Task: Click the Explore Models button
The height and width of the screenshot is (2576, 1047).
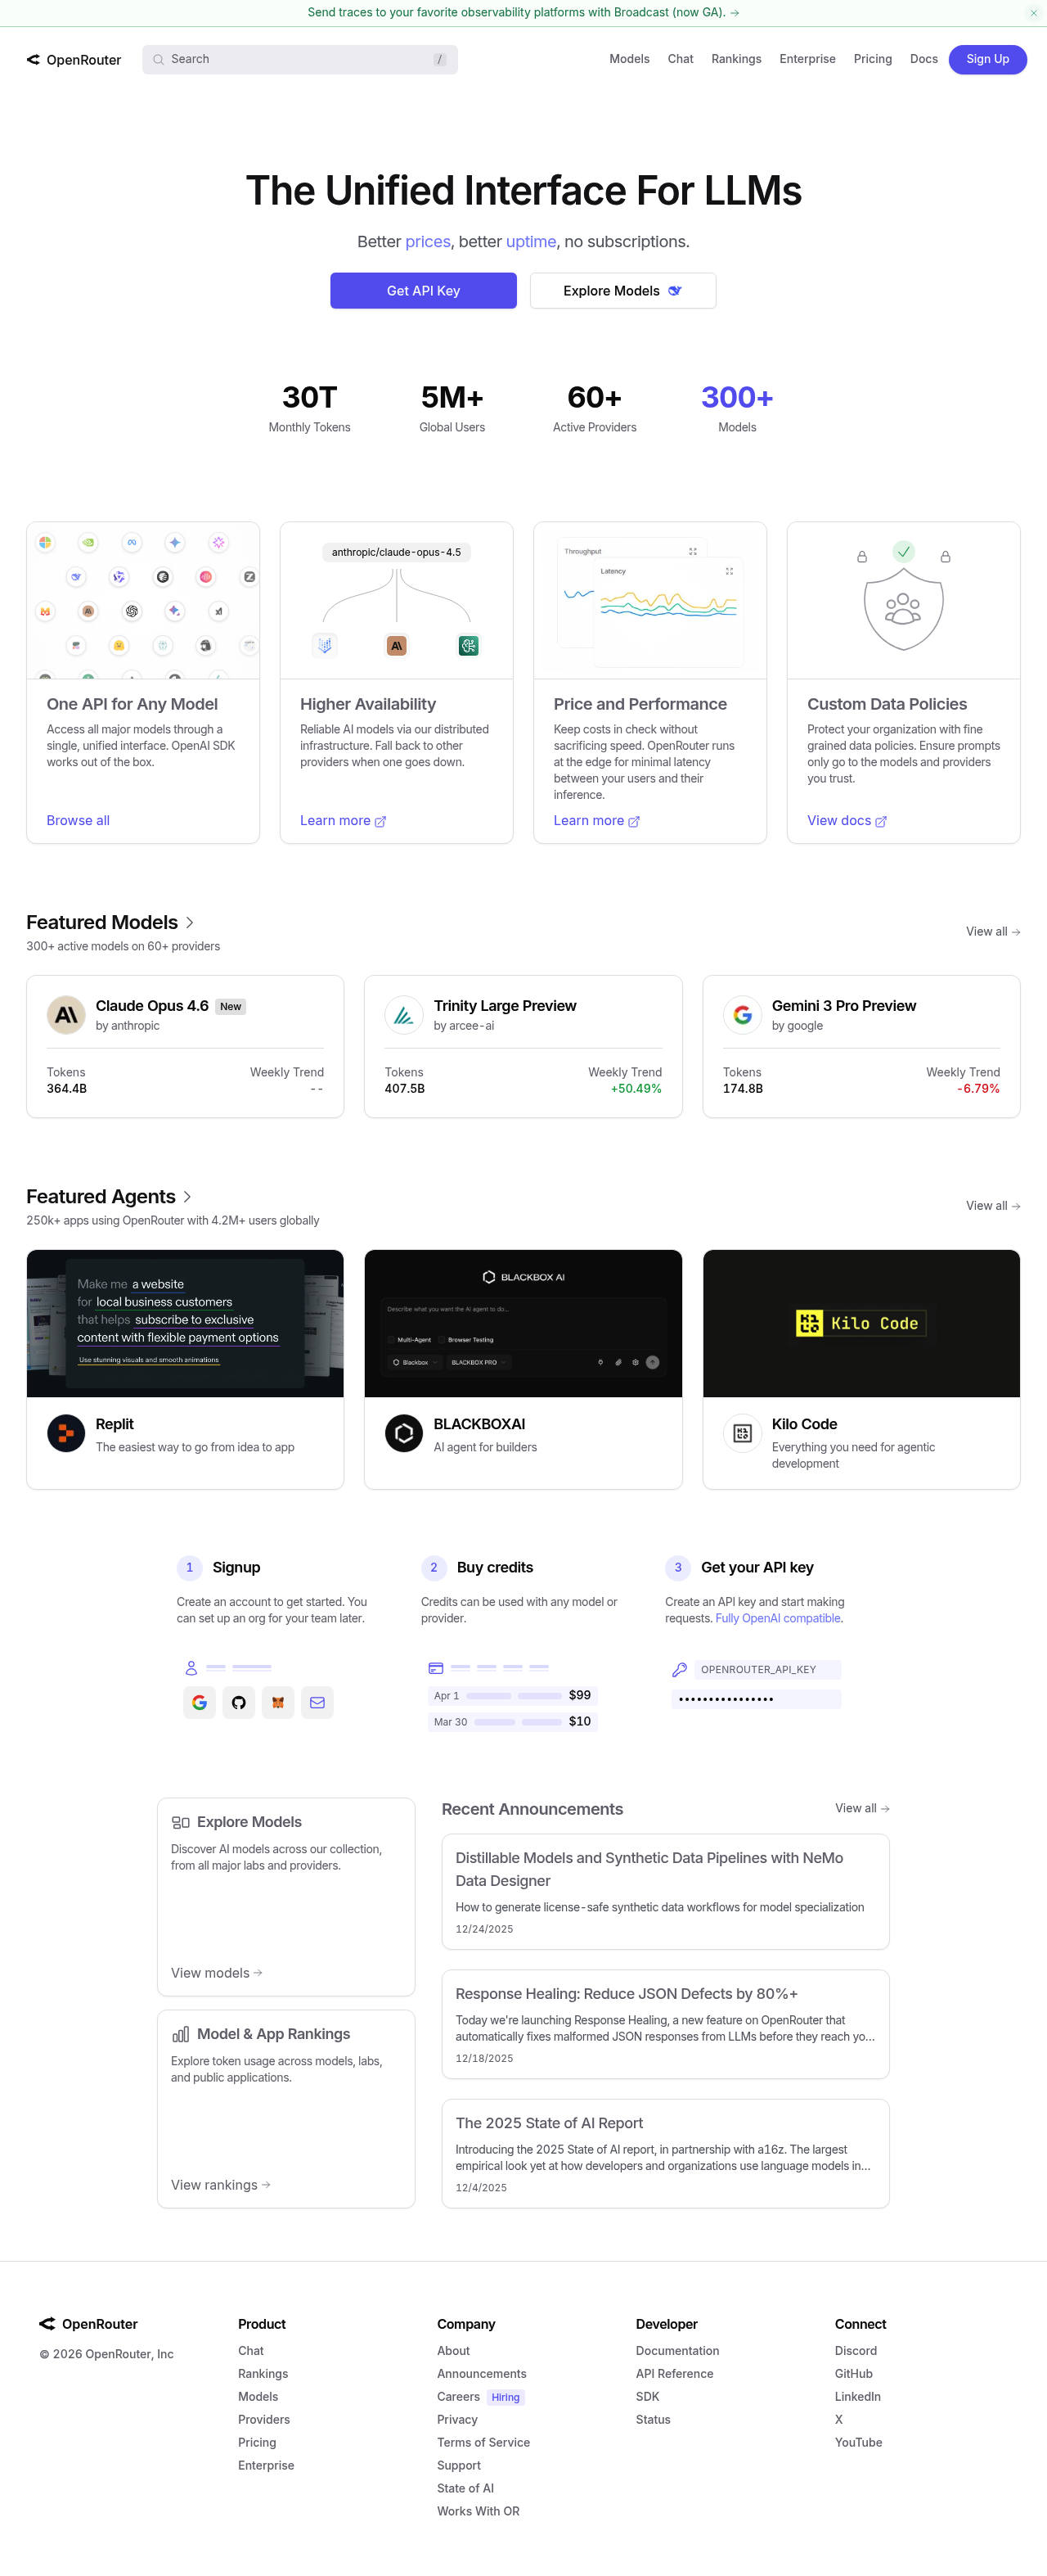Action: pos(622,291)
